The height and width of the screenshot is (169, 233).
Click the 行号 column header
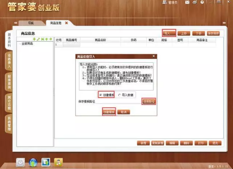coord(59,40)
